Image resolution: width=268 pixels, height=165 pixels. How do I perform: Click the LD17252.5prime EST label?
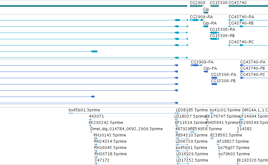click(192, 160)
